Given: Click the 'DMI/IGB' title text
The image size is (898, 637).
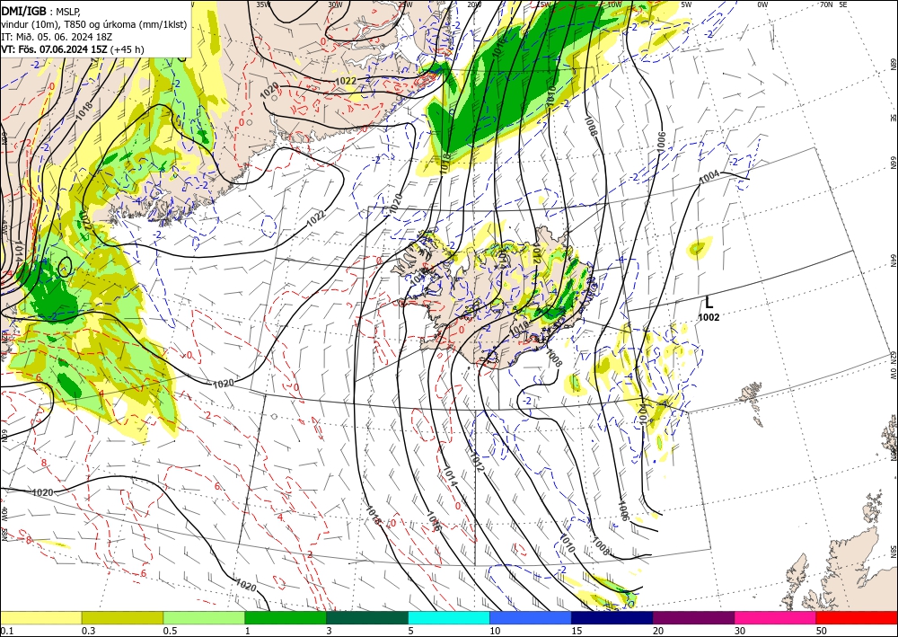Looking at the screenshot, I should coord(24,12).
